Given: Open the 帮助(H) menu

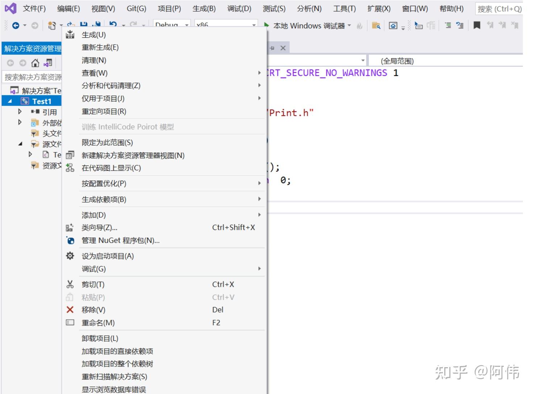Looking at the screenshot, I should pyautogui.click(x=452, y=9).
